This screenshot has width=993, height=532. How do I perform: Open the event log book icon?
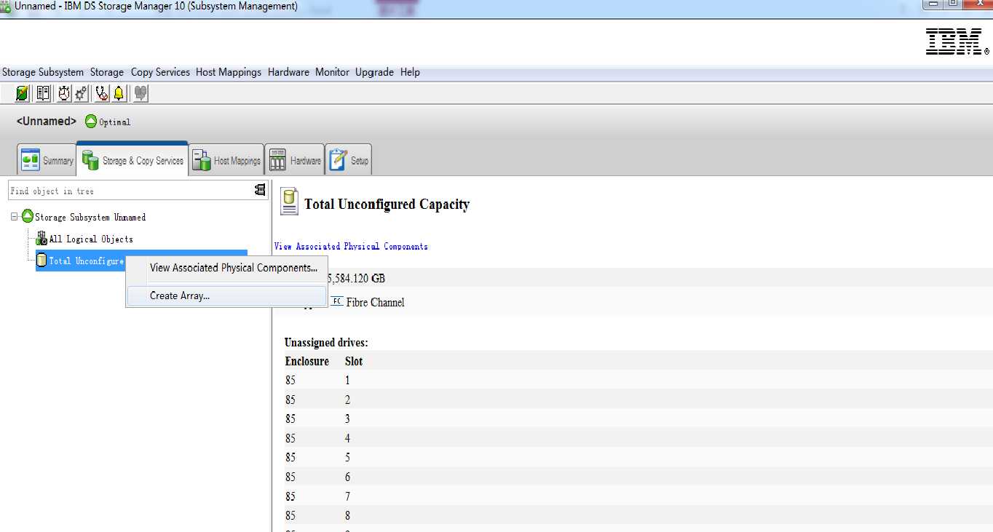click(x=43, y=93)
